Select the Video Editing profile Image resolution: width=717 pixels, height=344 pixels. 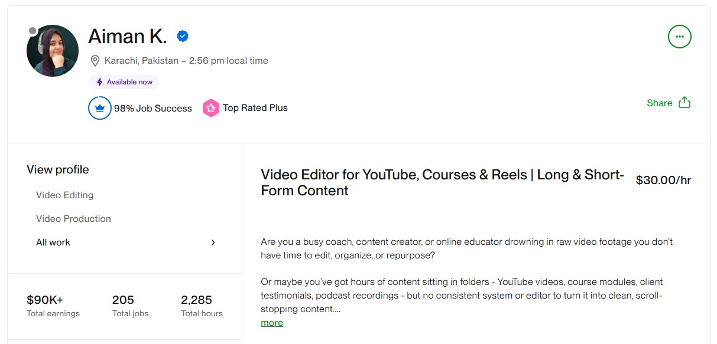pos(64,195)
